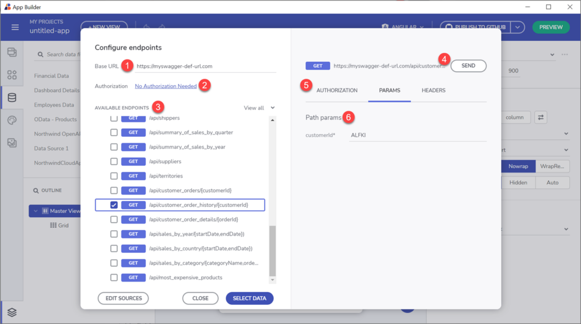Screen dimensions: 581x324
Task: Select the column layout button
Action: coord(514,117)
